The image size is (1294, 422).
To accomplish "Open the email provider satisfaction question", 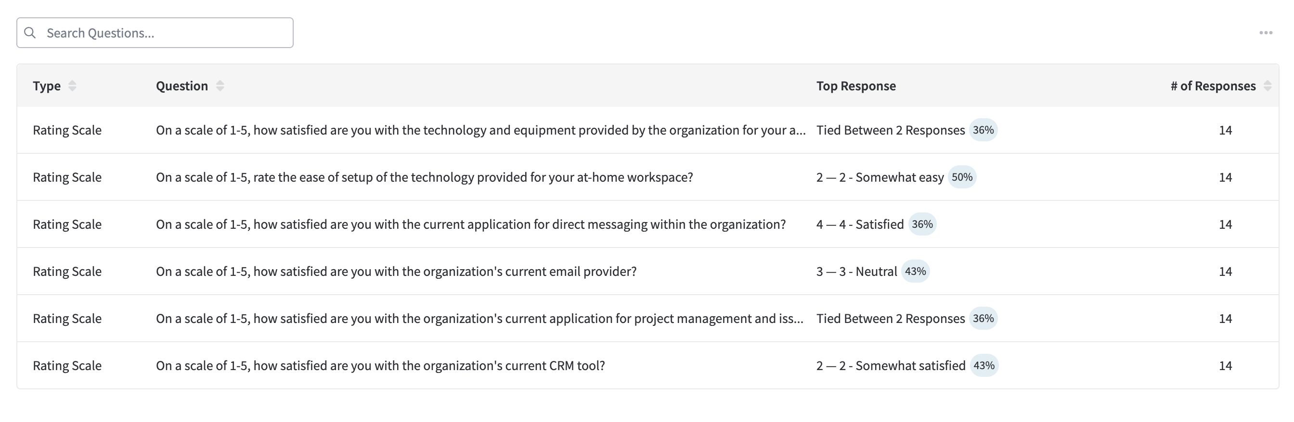I will 396,272.
